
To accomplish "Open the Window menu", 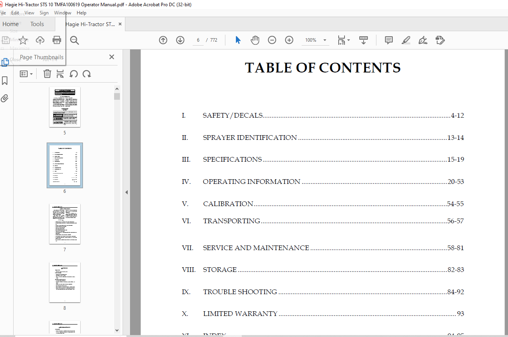I will point(63,13).
